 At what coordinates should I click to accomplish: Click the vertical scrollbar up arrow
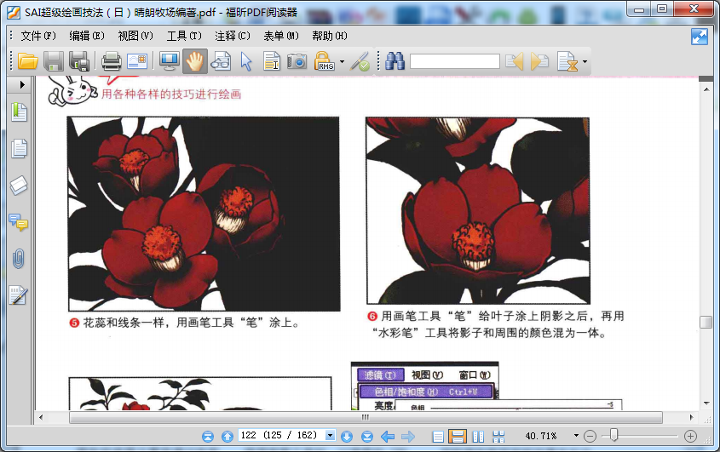coord(706,89)
